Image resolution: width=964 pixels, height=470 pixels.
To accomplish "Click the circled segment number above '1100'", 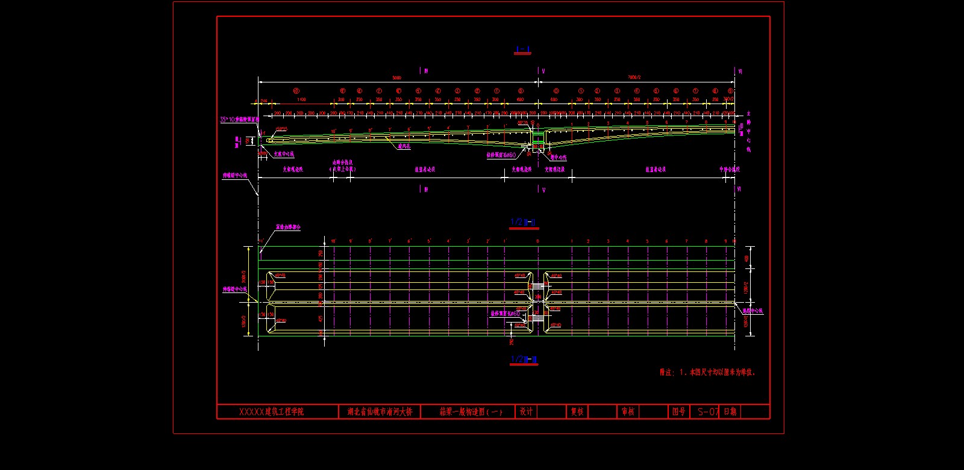I will (x=296, y=91).
